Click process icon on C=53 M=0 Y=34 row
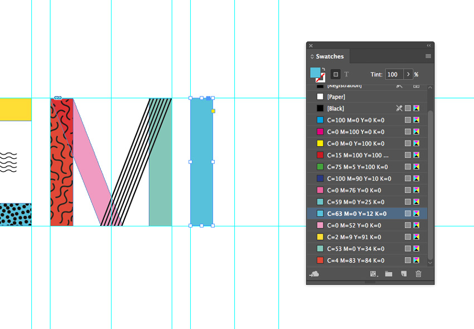Screen dimensions: 474x329 pos(408,249)
